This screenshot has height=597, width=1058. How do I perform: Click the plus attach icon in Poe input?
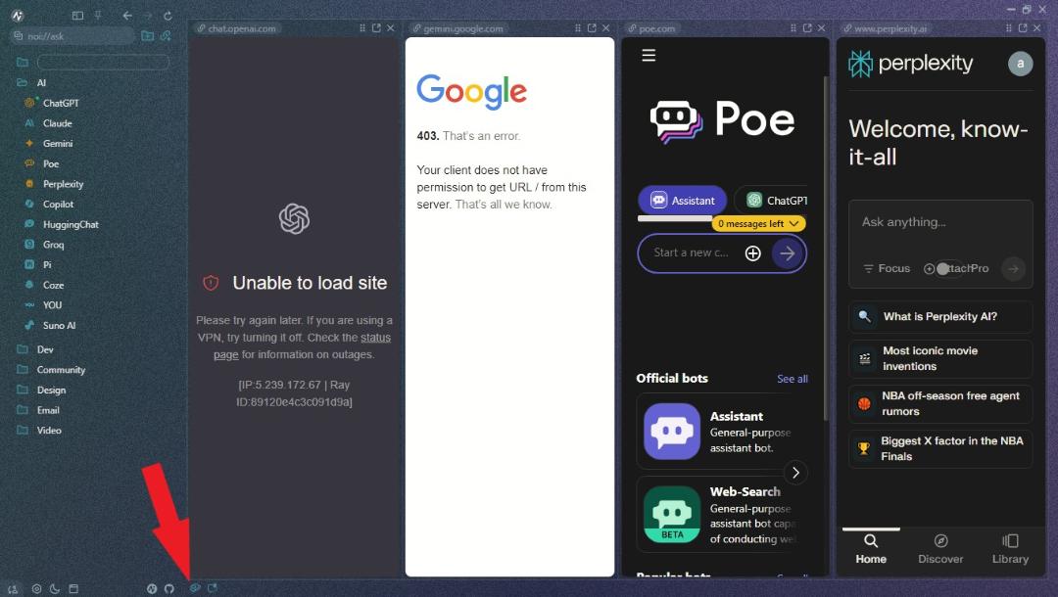[x=753, y=253]
